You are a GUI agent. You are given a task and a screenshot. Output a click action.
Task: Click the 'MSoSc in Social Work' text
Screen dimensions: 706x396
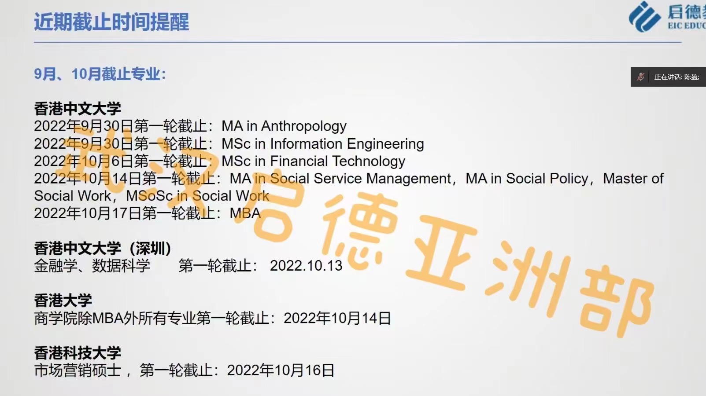coord(198,196)
